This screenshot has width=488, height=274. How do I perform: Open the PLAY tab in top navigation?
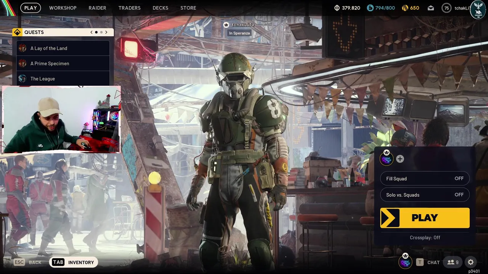click(30, 8)
